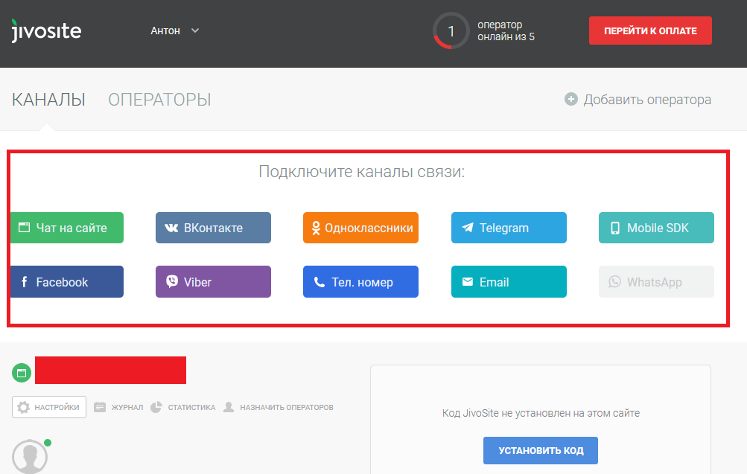Connect the Facebook channel
Image resolution: width=747 pixels, height=474 pixels.
pos(67,282)
